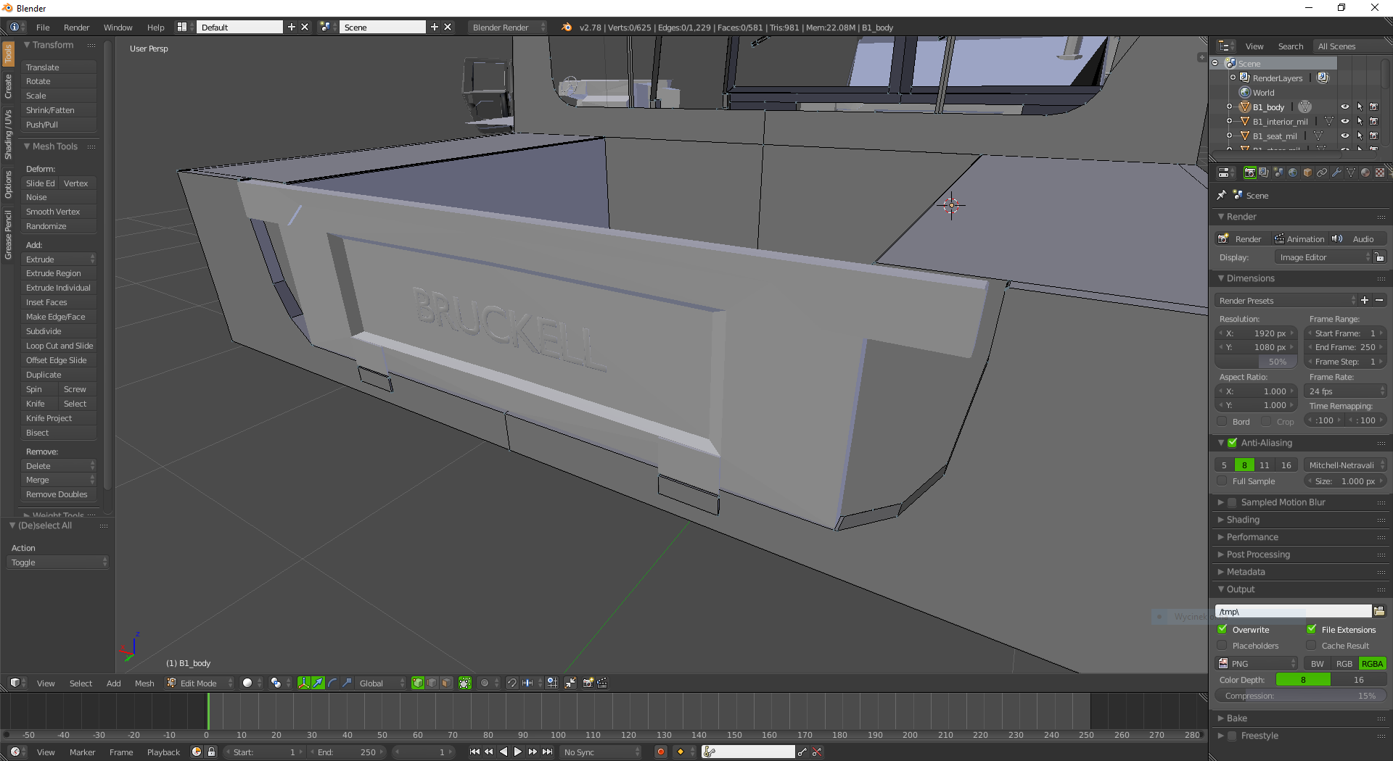Enable the Bord border checkbox
Viewport: 1393px width, 761px height.
click(1223, 421)
